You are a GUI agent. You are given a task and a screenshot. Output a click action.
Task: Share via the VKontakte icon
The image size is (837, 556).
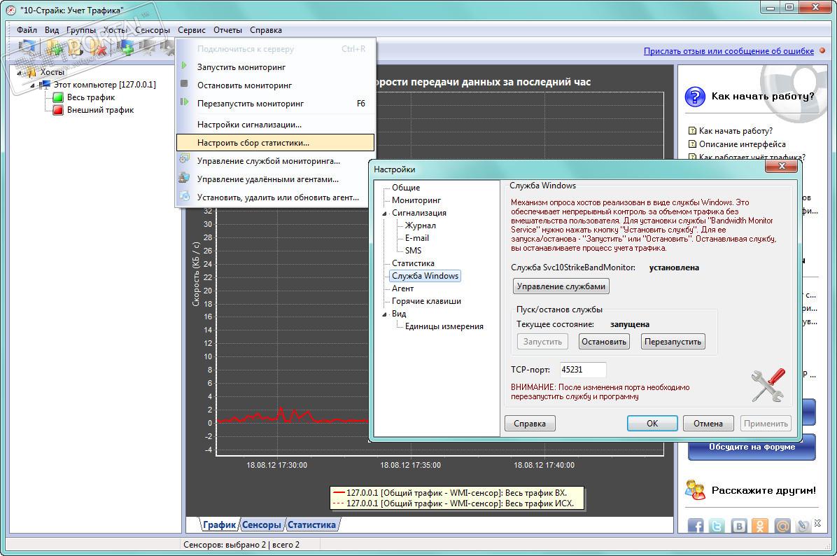[739, 526]
